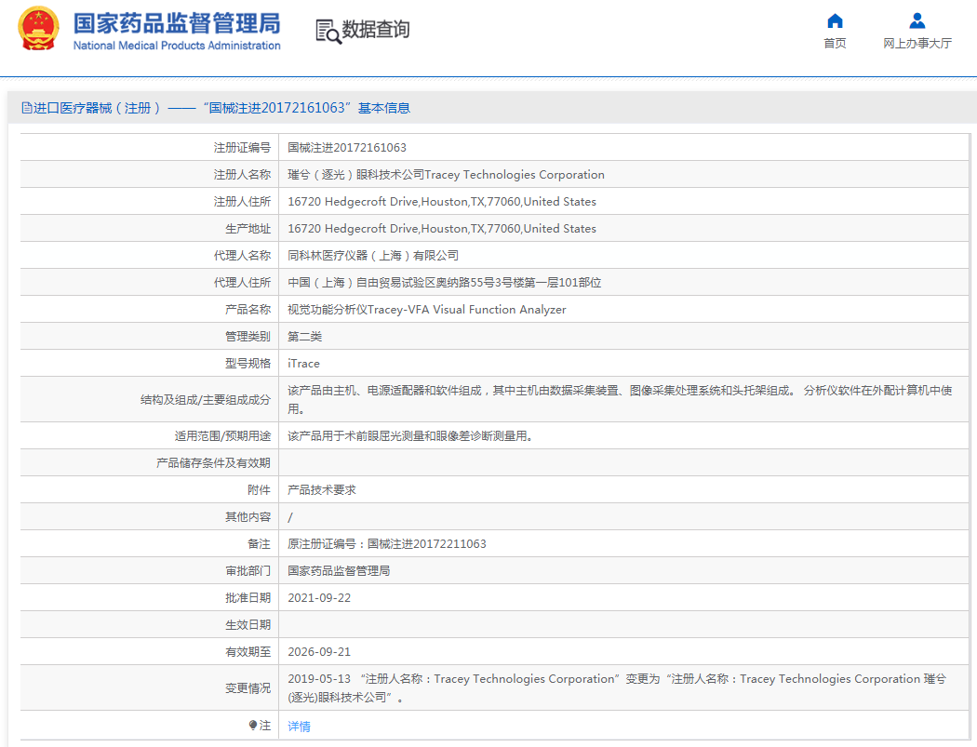
Task: Open 网上办事大厅 text label
Action: 917,44
